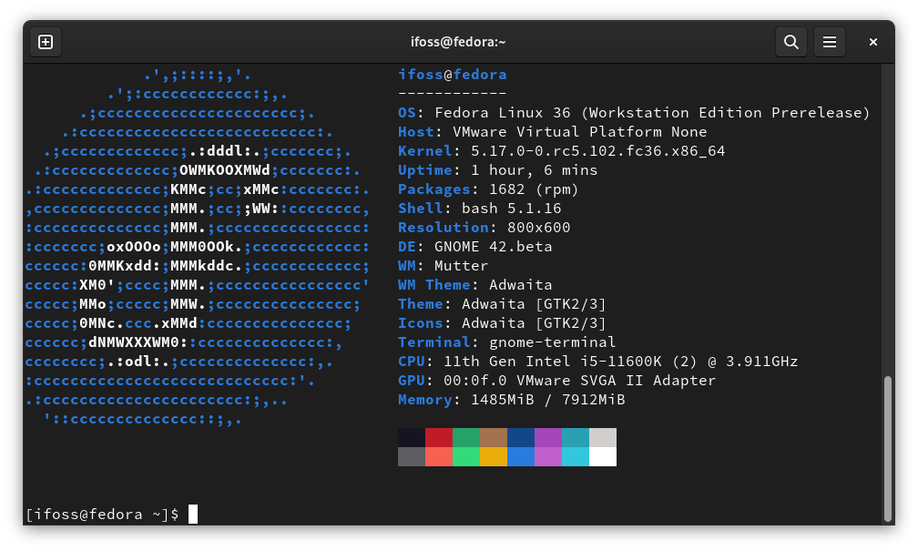Click the vertical scrollbar thumb
This screenshot has width=918, height=551.
[888, 446]
